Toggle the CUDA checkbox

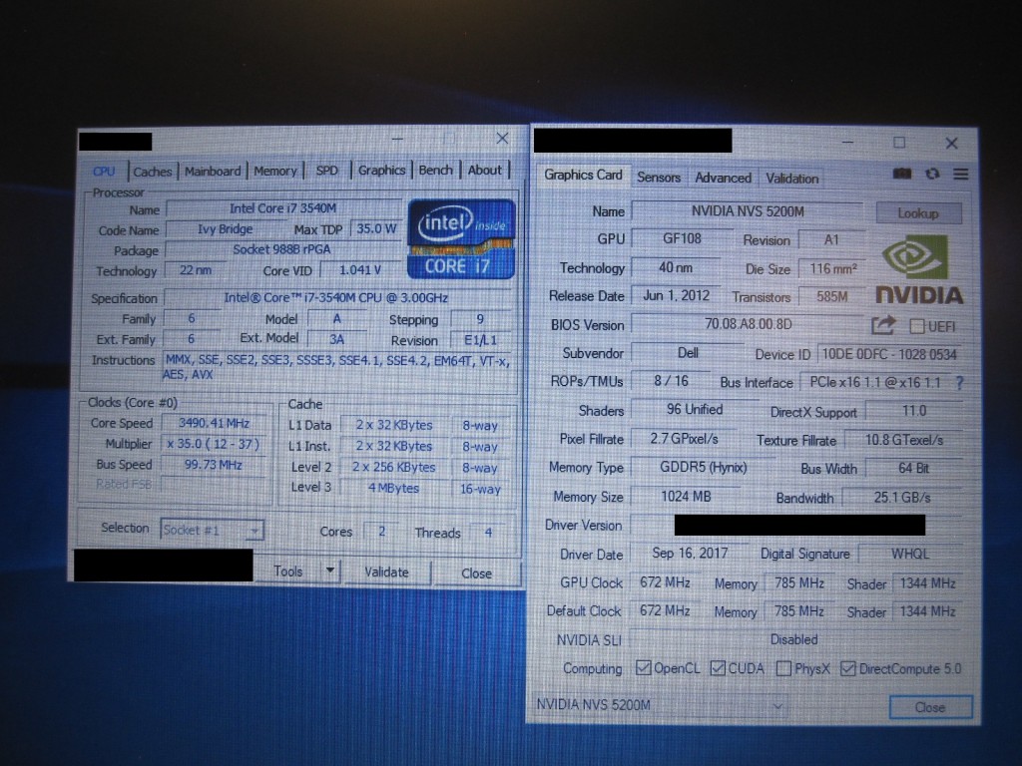(x=718, y=668)
